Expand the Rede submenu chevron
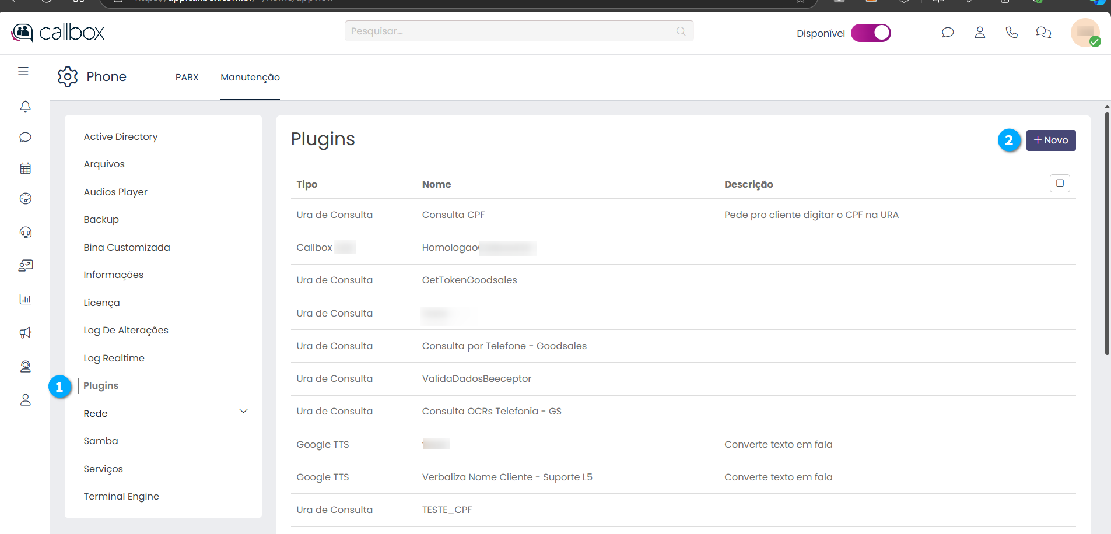The height and width of the screenshot is (534, 1111). (x=243, y=412)
